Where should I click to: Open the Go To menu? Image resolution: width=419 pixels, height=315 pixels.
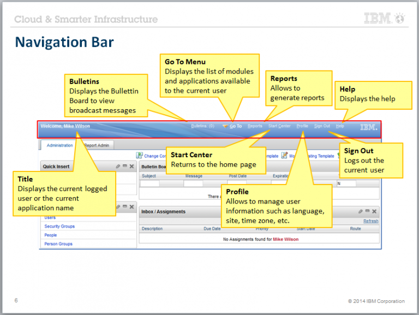coord(235,126)
